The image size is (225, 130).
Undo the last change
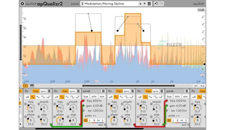156,4
